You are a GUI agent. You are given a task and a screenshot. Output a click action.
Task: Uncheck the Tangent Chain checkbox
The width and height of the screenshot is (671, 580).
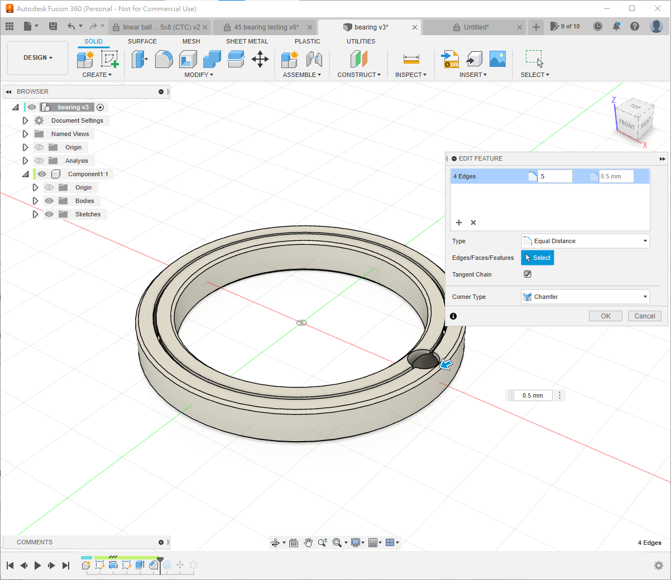click(528, 274)
